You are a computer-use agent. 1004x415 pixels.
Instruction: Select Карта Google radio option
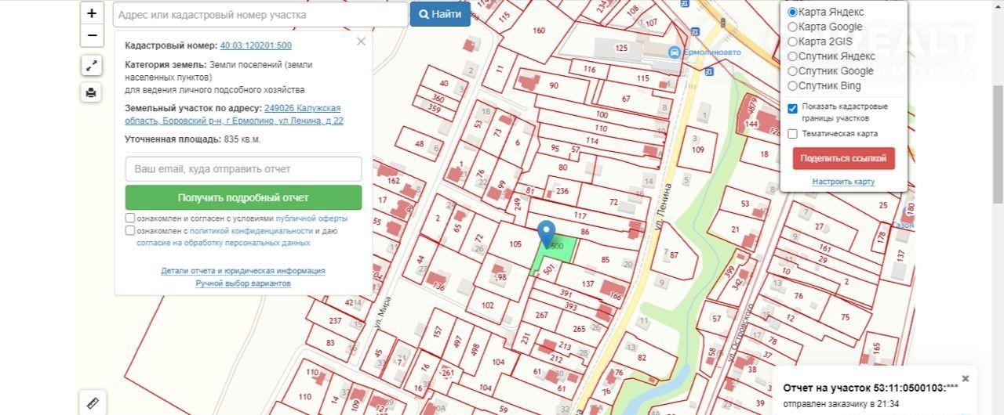click(792, 27)
